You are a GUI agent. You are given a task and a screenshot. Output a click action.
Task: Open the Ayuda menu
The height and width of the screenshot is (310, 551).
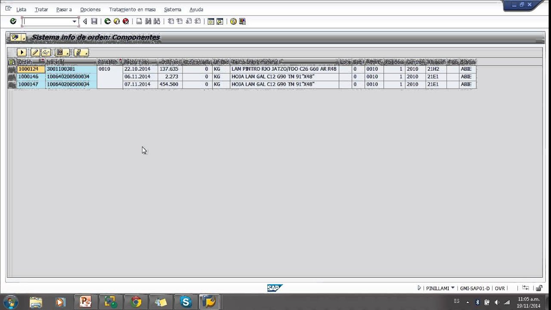pyautogui.click(x=196, y=9)
